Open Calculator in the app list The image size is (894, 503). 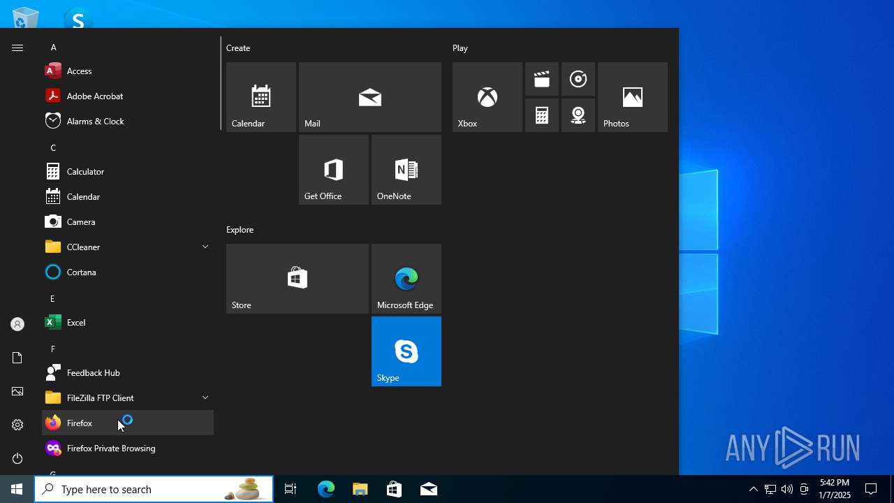[x=128, y=171]
